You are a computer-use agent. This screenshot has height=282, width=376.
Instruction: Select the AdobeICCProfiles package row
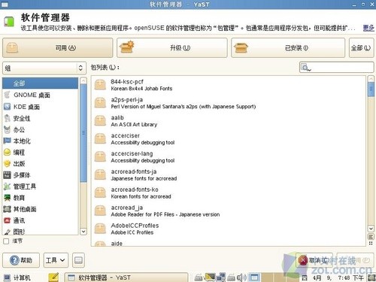pos(229,229)
